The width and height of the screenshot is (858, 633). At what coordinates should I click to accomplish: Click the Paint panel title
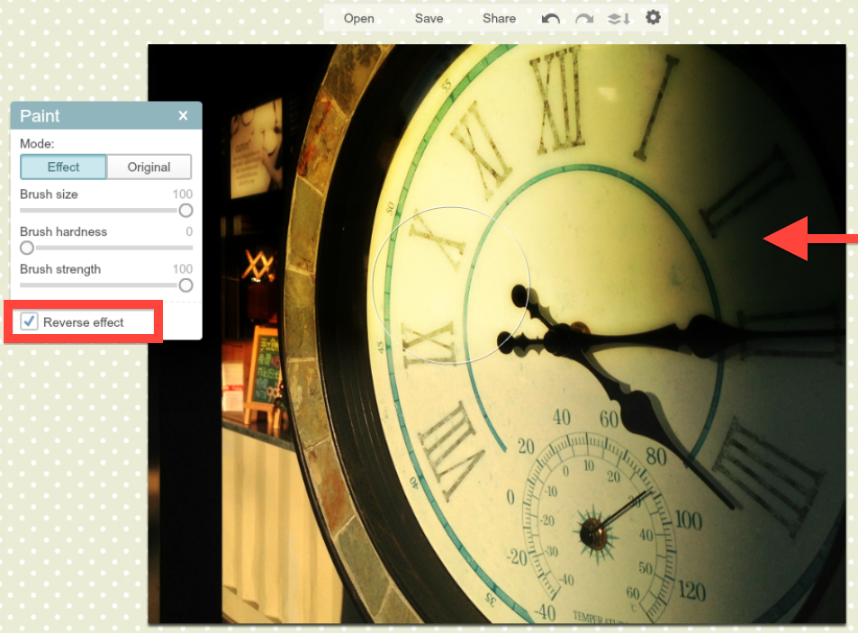click(40, 116)
